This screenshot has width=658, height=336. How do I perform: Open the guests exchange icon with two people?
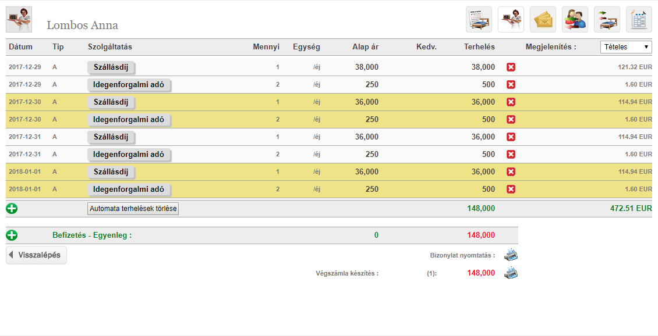click(575, 20)
